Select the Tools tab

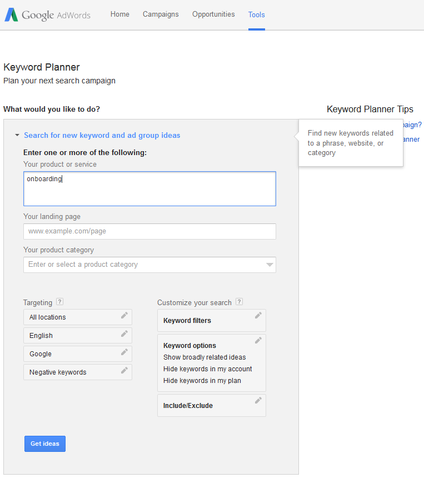(257, 14)
